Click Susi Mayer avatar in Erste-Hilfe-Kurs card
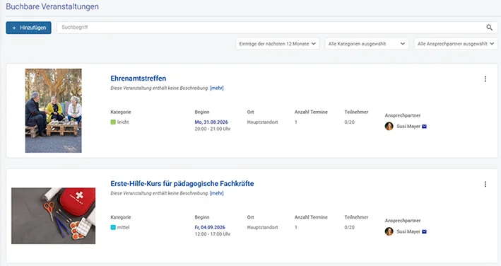Viewport: 501px width, 266px height. coord(389,231)
